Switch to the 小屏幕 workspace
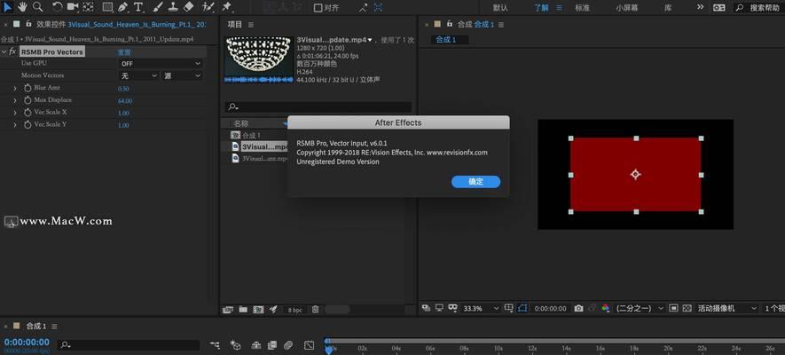Screen dimensions: 785x355 [x=627, y=8]
